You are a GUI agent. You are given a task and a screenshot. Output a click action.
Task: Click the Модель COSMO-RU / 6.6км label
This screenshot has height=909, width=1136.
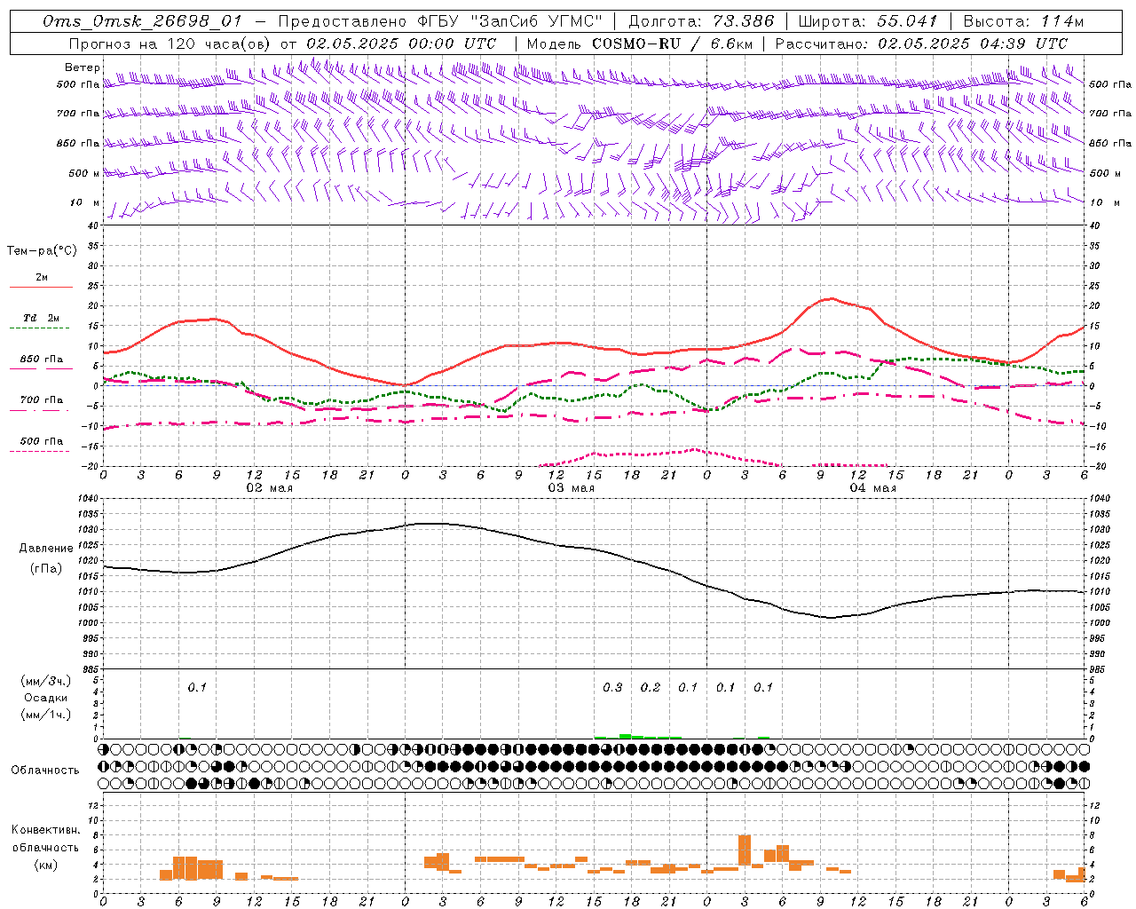pyautogui.click(x=639, y=43)
